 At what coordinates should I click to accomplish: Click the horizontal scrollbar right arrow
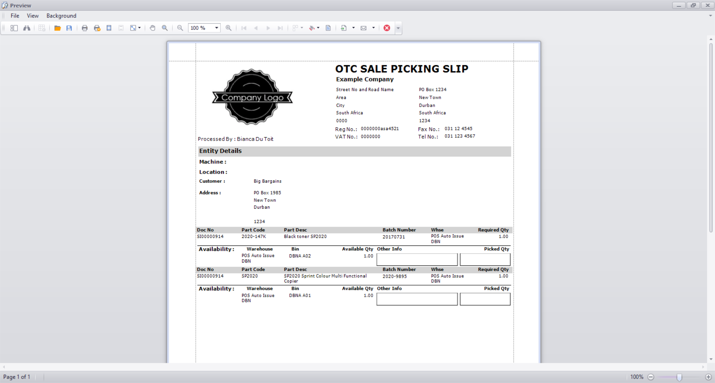point(703,367)
